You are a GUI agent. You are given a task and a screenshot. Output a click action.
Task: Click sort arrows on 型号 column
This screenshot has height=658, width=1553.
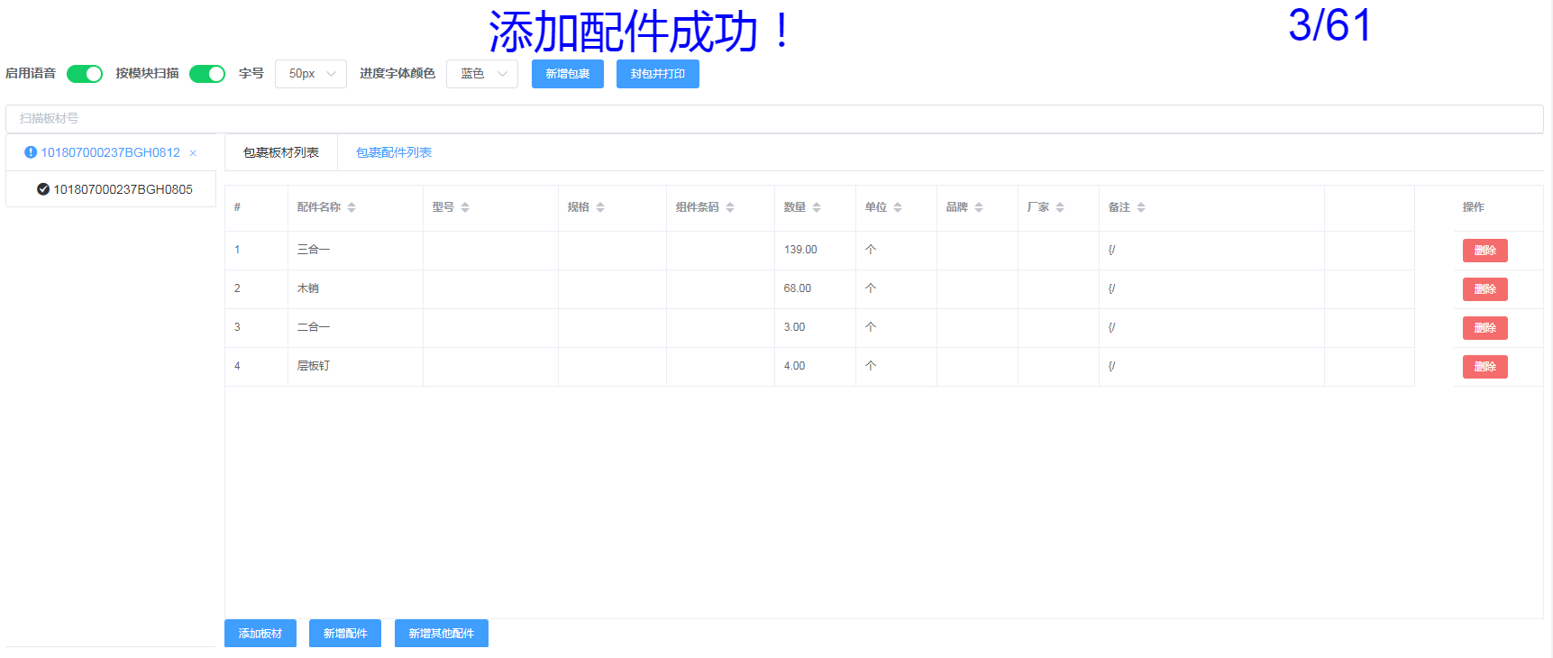pyautogui.click(x=465, y=207)
